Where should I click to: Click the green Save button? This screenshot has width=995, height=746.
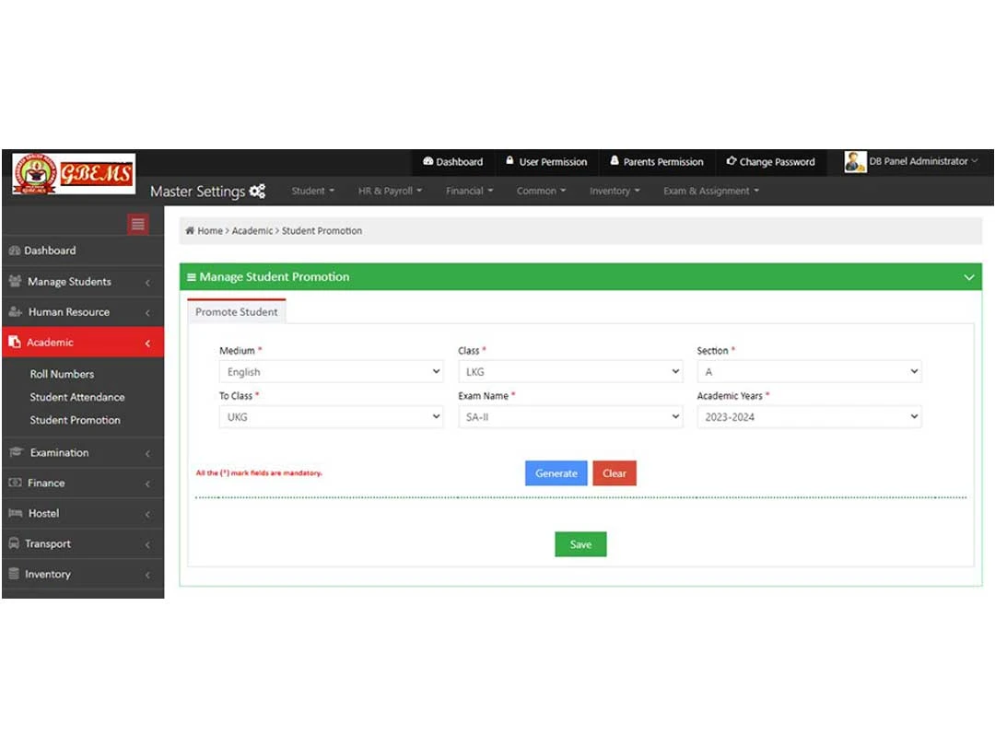pyautogui.click(x=579, y=543)
